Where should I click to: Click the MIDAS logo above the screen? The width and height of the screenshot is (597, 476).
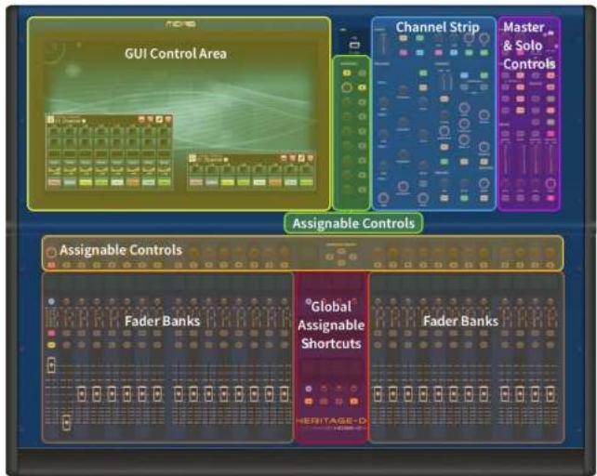pyautogui.click(x=181, y=24)
